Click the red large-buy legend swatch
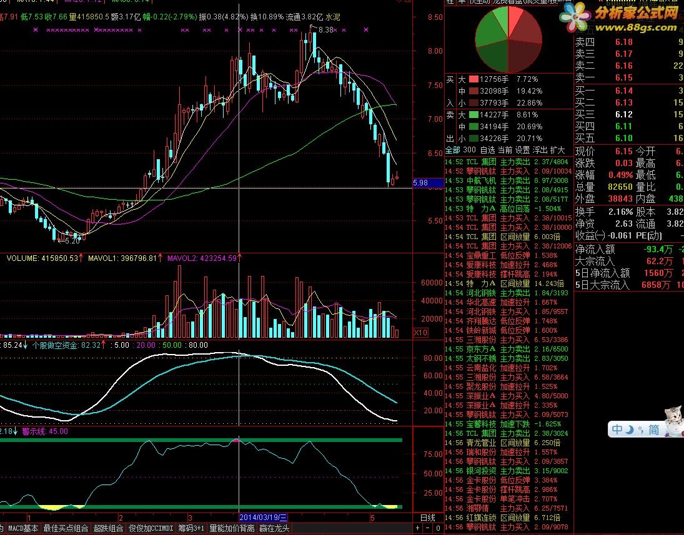Screen dimensions: 684x535 (x=473, y=79)
